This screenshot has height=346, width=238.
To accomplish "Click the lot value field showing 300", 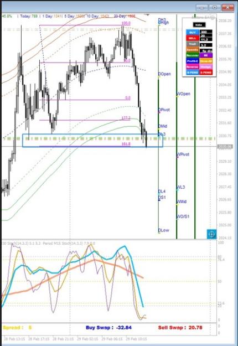I will pos(206,32).
